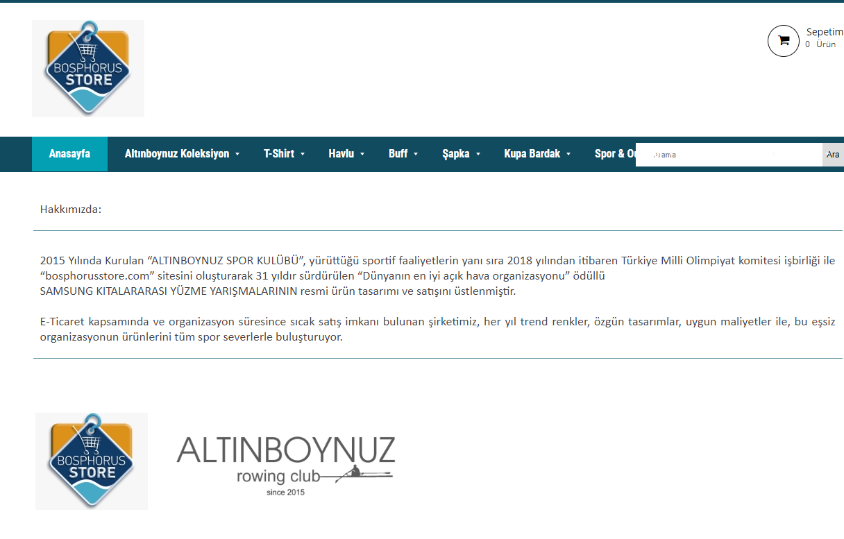Expand the Altınboynuz Koleksiyon dropdown arrow
Viewport: 844px width, 539px height.
pos(237,155)
